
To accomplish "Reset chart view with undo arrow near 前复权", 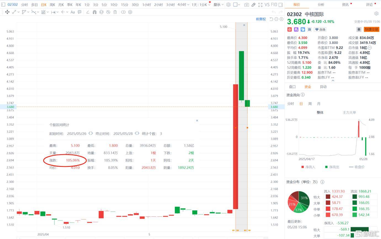I will coord(271,19).
